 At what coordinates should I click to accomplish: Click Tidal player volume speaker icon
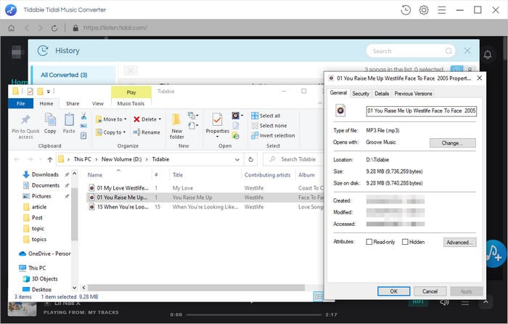click(444, 303)
